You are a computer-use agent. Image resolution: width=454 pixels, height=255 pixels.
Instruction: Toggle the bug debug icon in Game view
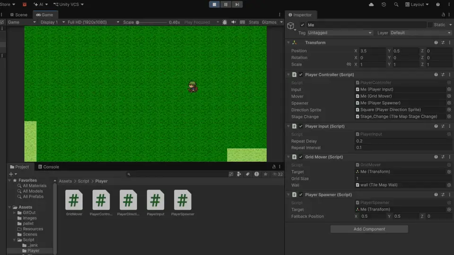tap(225, 22)
